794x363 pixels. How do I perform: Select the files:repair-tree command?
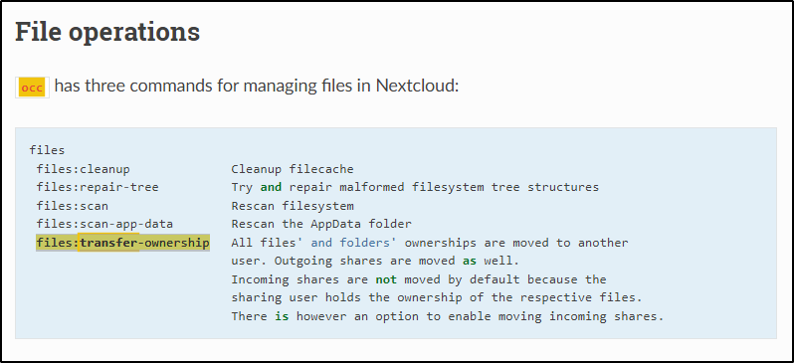[x=98, y=187]
